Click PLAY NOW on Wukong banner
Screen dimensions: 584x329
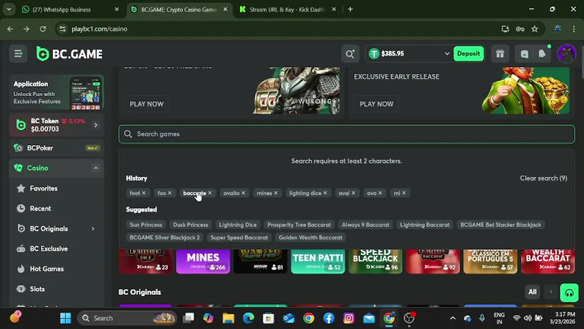[146, 104]
